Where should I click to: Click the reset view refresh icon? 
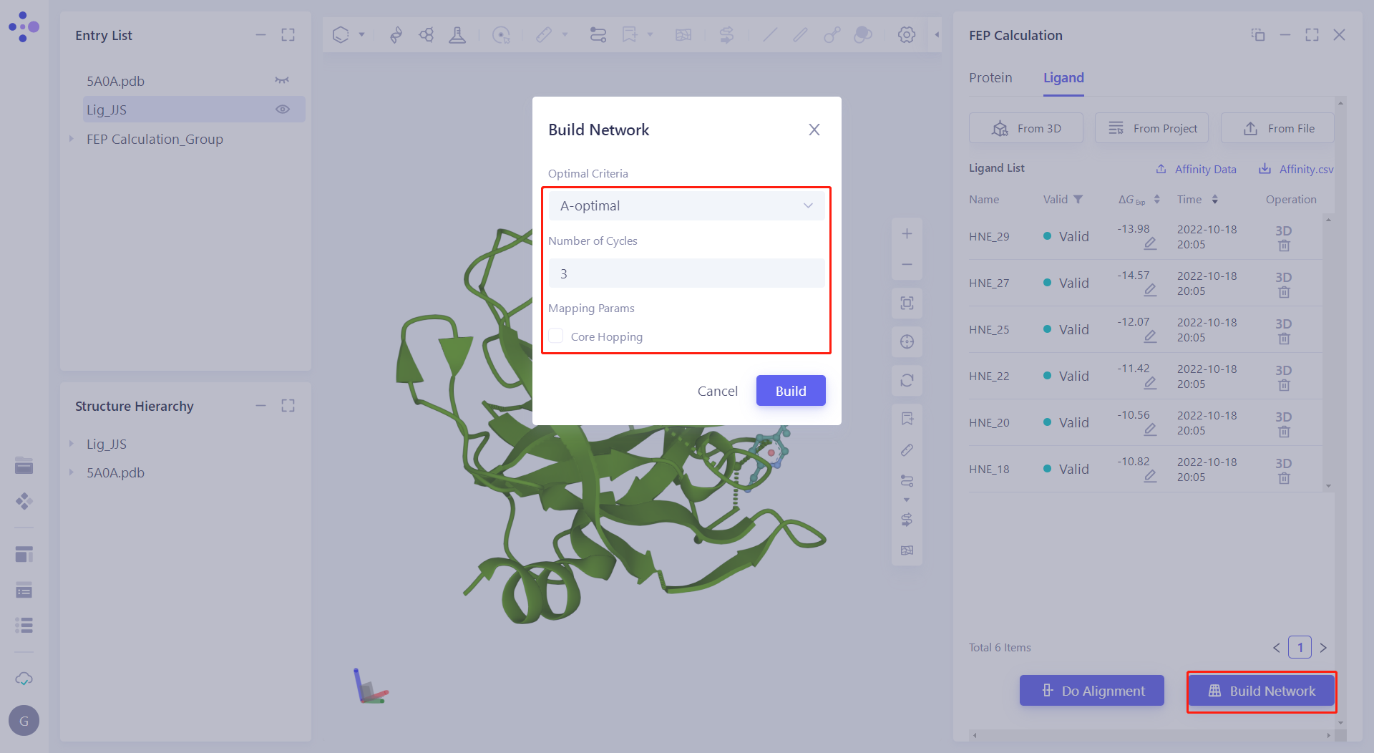point(907,380)
